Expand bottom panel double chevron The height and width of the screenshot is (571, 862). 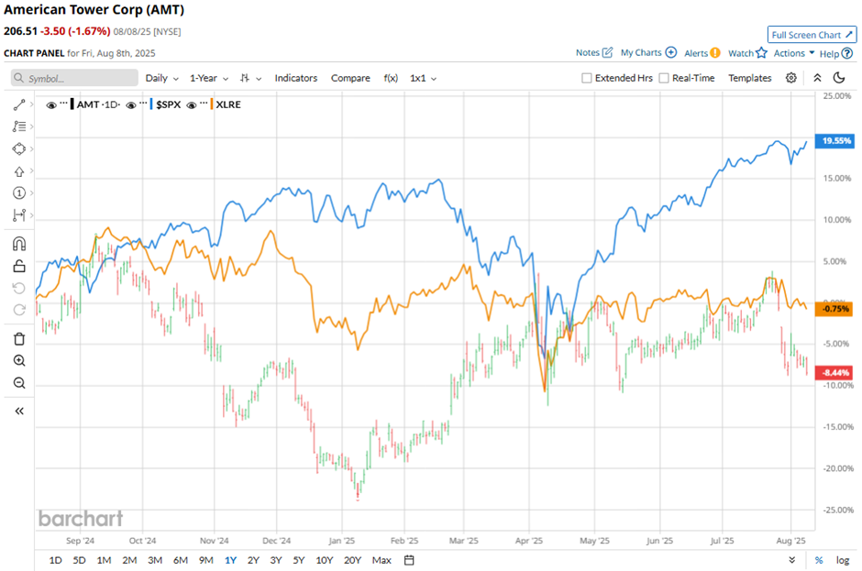pyautogui.click(x=791, y=560)
